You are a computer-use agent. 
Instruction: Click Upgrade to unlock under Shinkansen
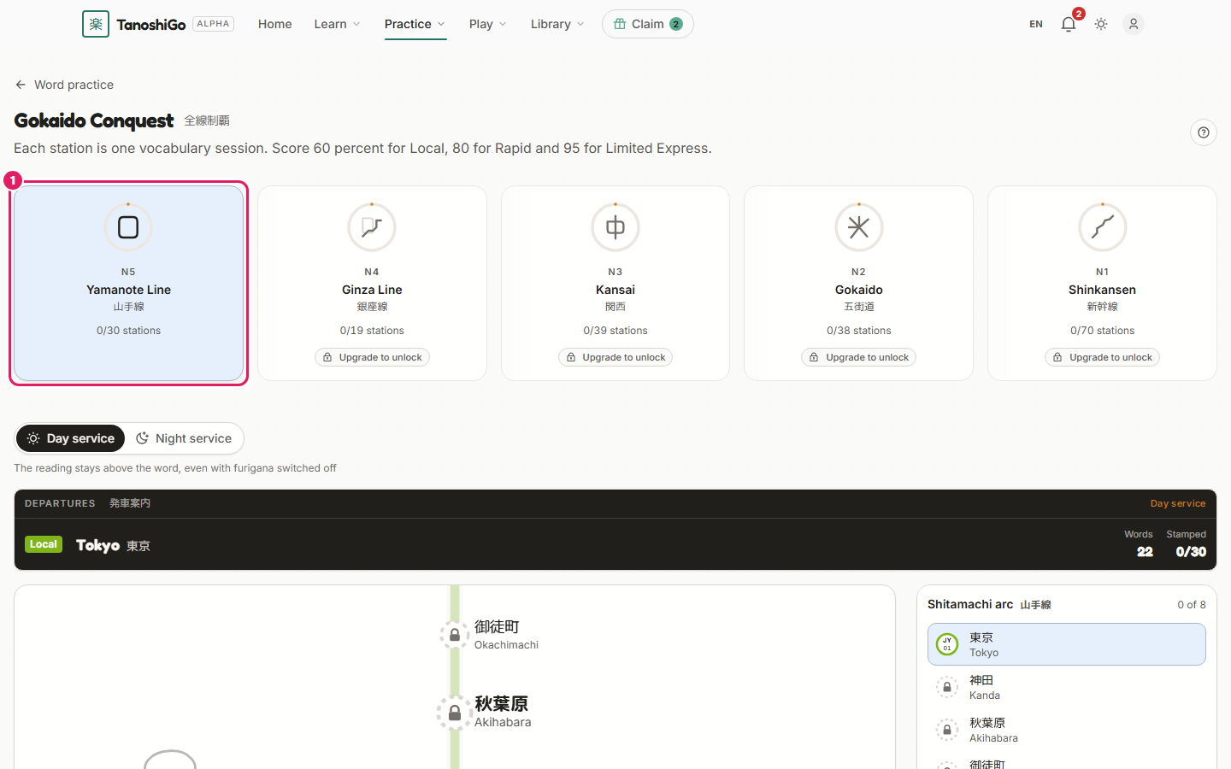tap(1103, 357)
